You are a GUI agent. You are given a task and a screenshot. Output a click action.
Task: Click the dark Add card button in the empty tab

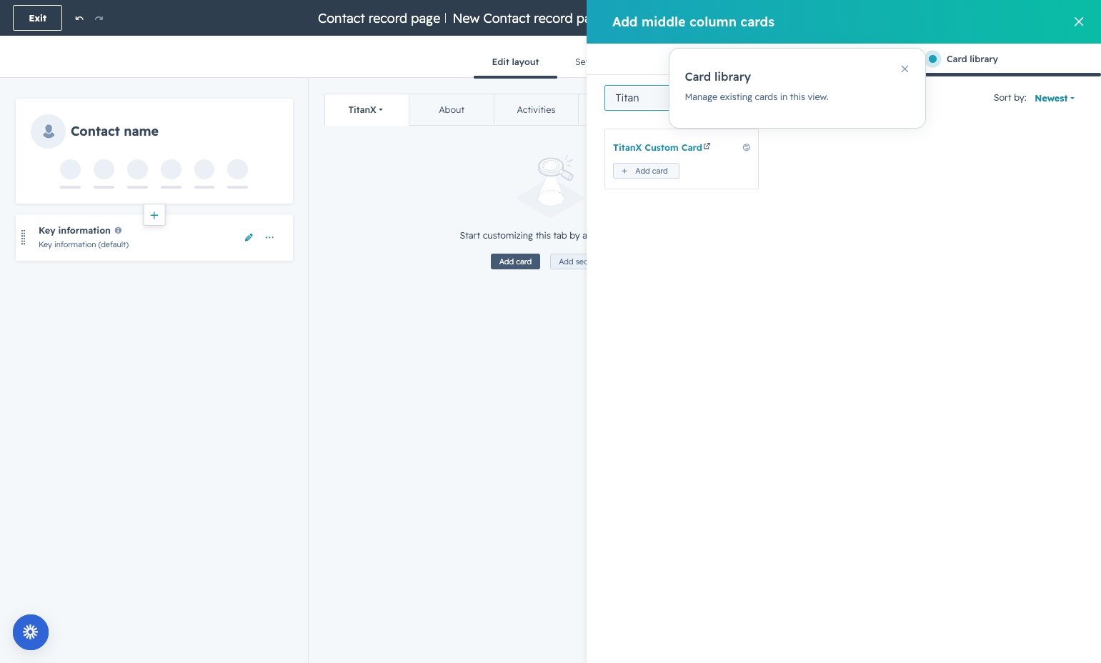point(515,261)
